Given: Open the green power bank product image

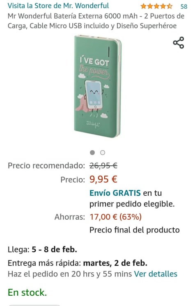Looking at the screenshot, I should coord(97,86).
